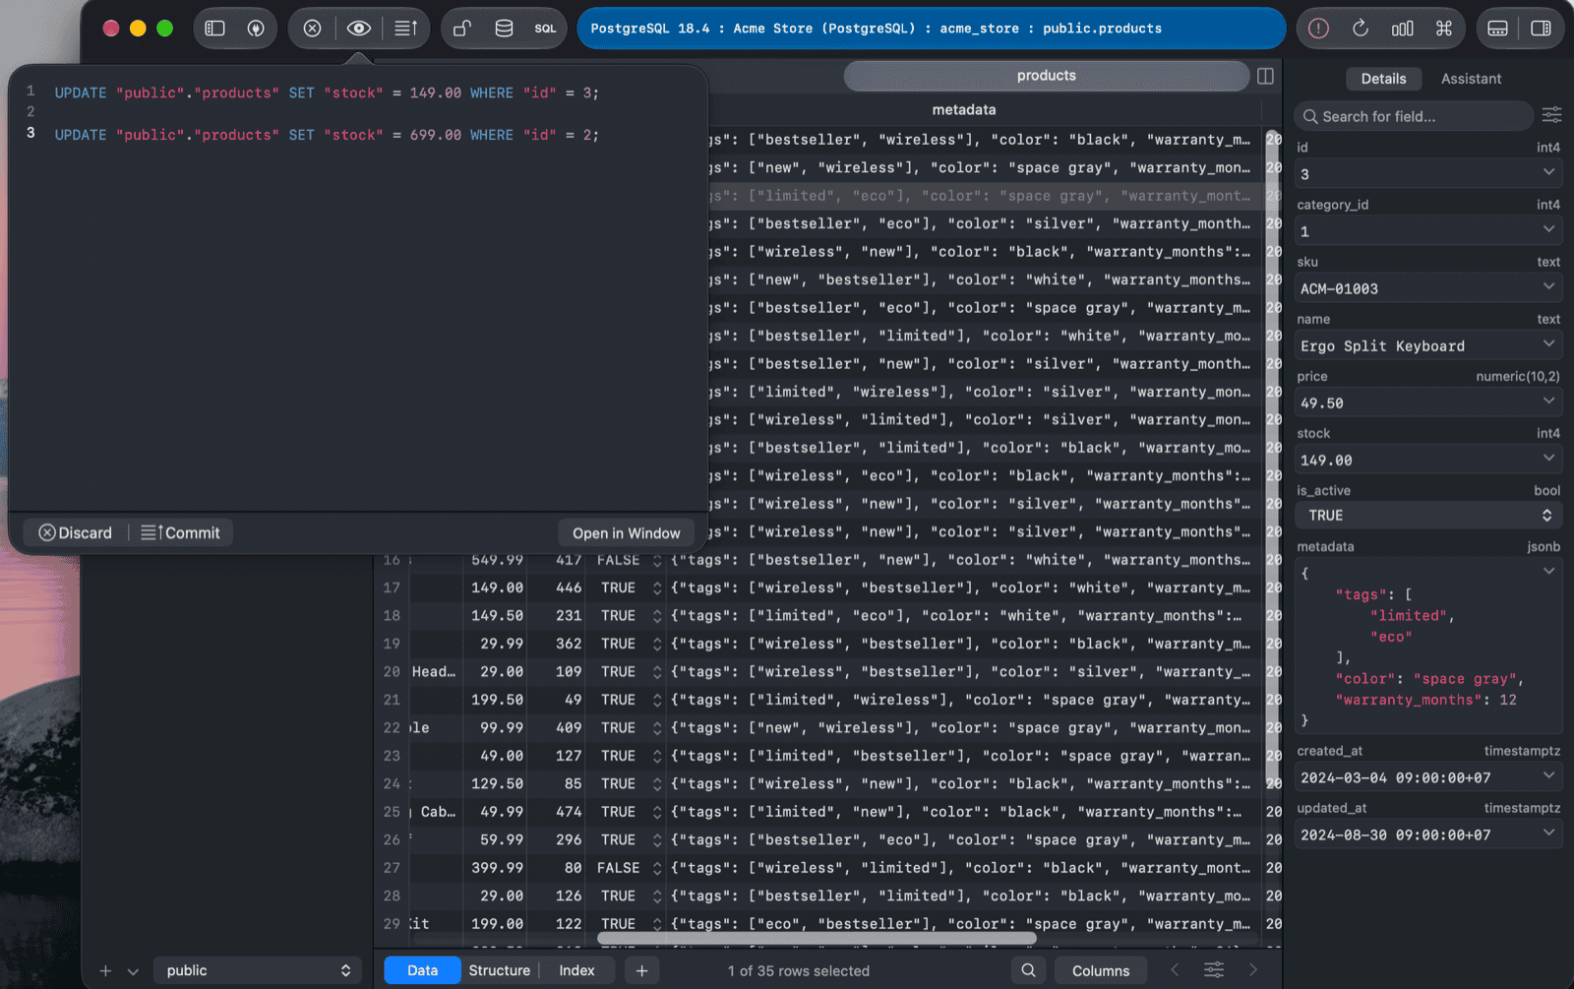
Task: Switch to the Assistant tab
Action: [1471, 79]
